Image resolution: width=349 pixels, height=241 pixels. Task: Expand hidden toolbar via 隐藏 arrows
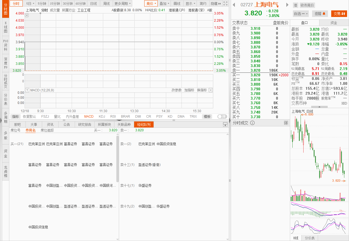(x=216, y=4)
